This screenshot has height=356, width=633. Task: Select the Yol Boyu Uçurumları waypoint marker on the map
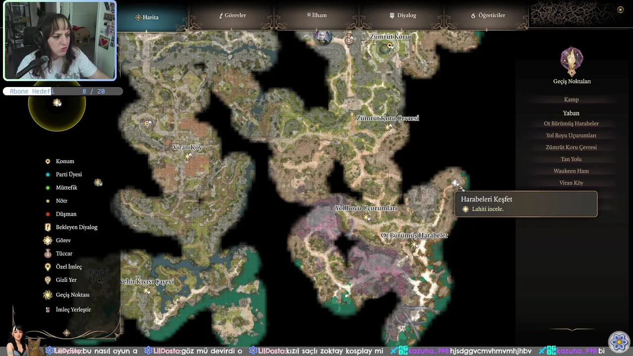tap(366, 217)
